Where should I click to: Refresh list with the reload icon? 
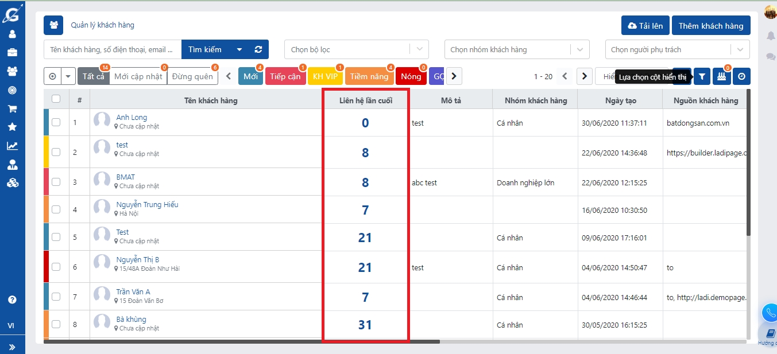[x=258, y=49]
